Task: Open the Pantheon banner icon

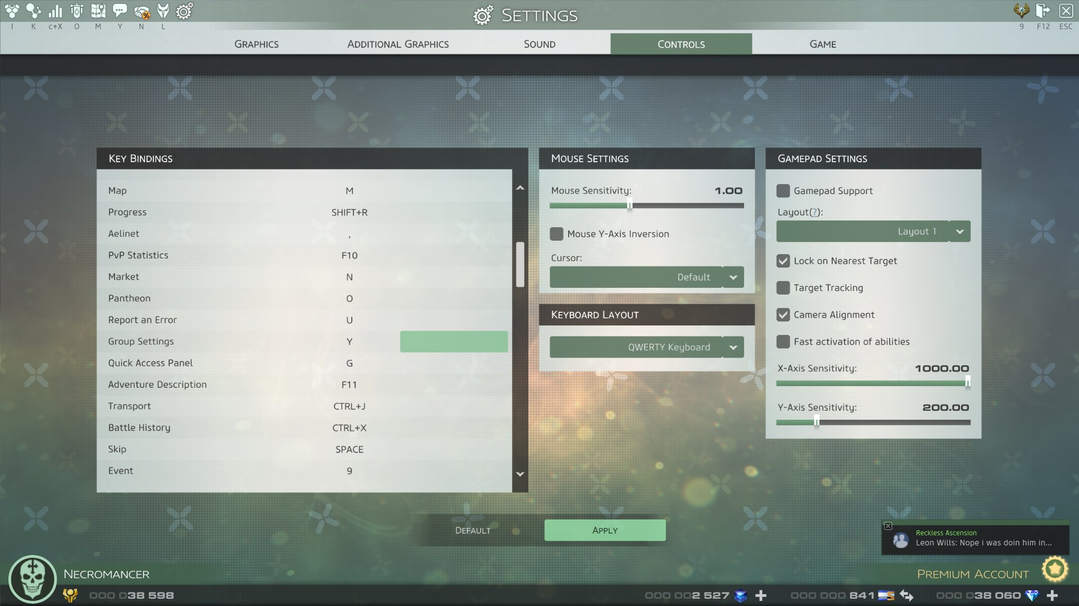Action: [77, 11]
